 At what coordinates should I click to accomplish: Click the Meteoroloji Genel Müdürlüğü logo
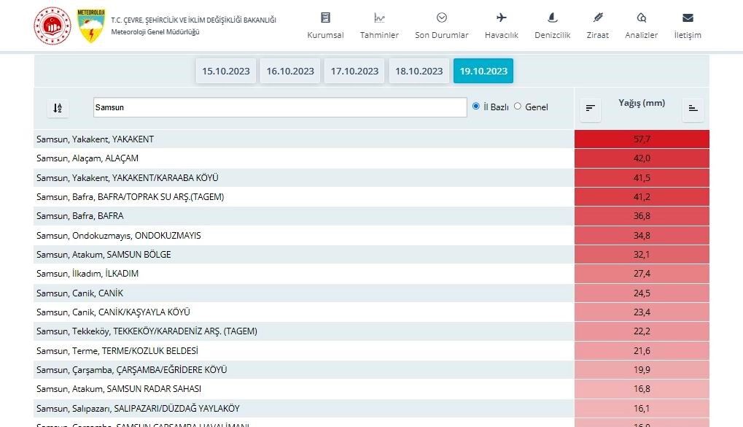pyautogui.click(x=91, y=26)
